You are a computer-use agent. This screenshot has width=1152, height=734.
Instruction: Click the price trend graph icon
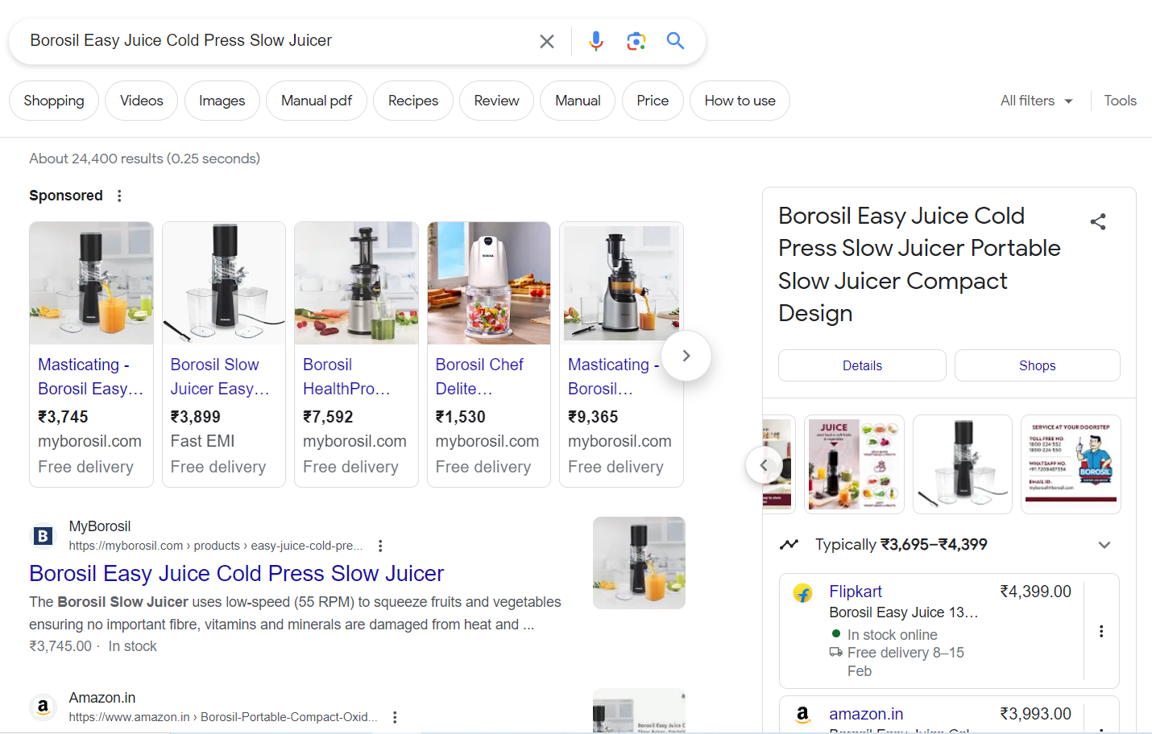coord(789,545)
